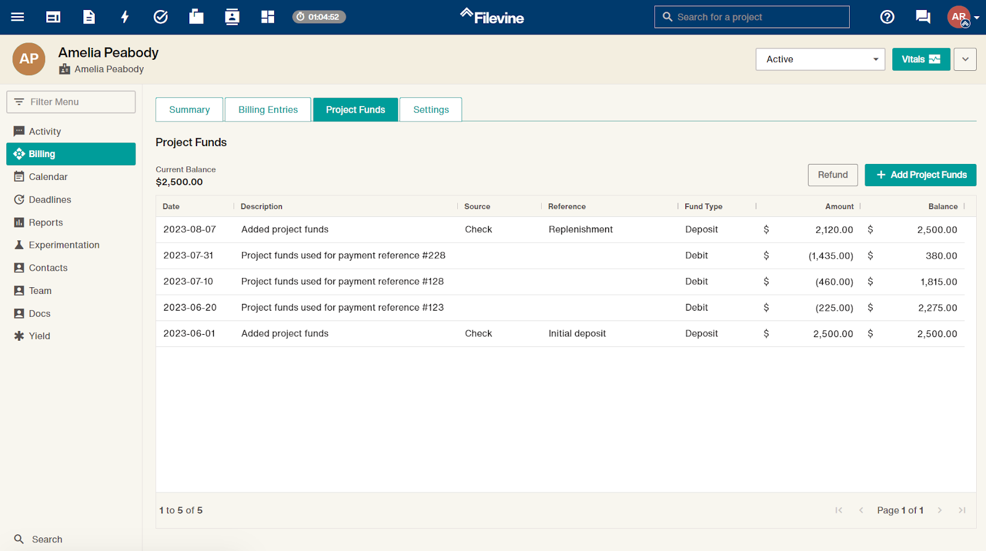This screenshot has width=986, height=551.
Task: Click Add Project Funds button
Action: [x=921, y=175]
